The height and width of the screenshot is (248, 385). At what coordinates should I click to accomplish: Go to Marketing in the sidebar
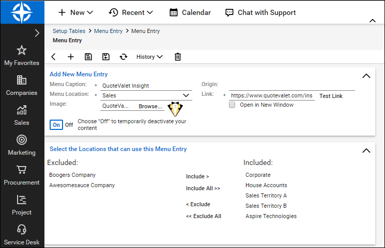pyautogui.click(x=22, y=145)
